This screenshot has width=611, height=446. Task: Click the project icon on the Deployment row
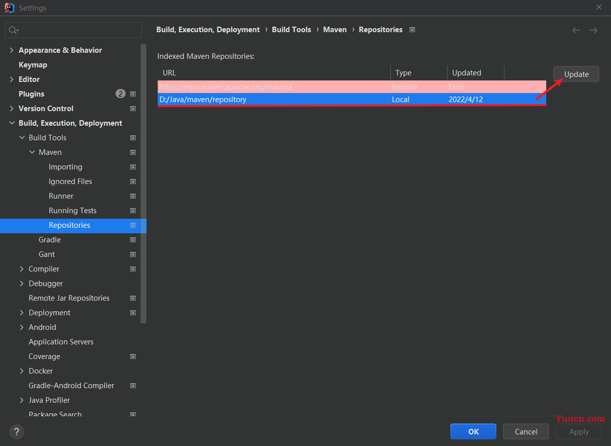click(x=133, y=313)
